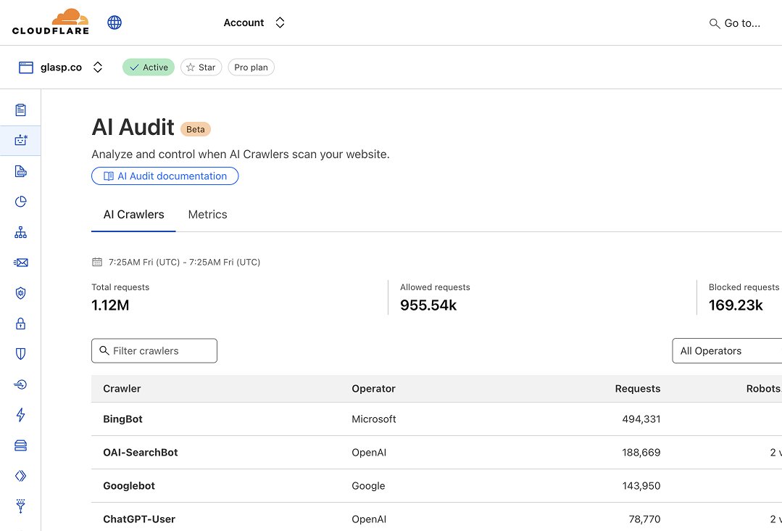Open the Workers diamond brackets sidebar icon

click(20, 476)
